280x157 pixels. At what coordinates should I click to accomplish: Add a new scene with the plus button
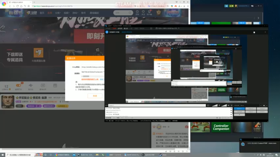point(239,115)
